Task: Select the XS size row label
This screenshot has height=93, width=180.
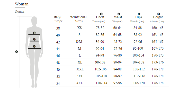Action: [79, 28]
